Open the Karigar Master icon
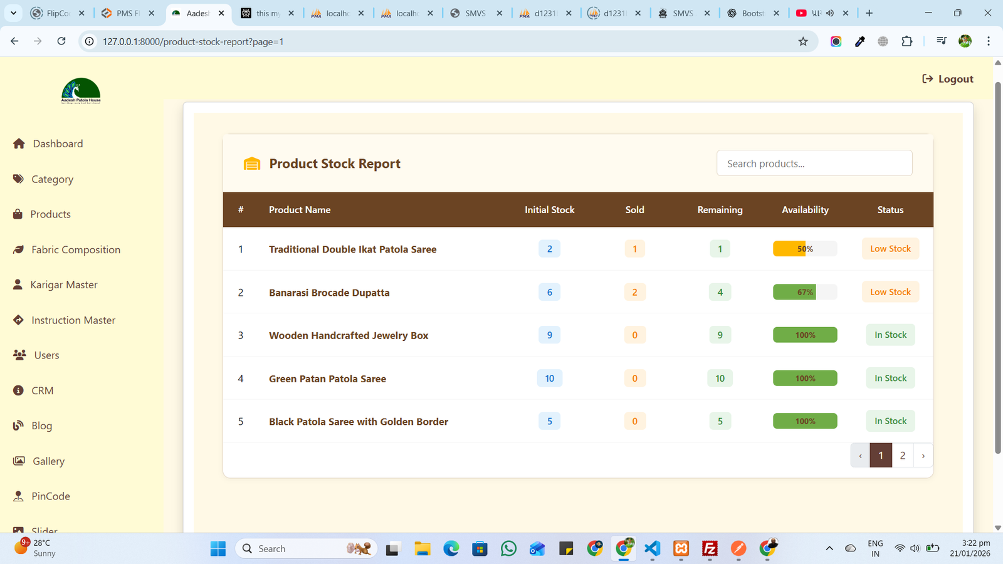This screenshot has height=564, width=1003. 19,285
